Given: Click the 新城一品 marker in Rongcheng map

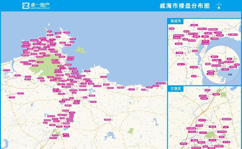Looking at the screenshot, I should click(x=181, y=64).
